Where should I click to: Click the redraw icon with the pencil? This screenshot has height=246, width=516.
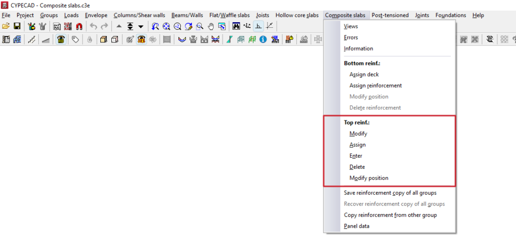[188, 26]
